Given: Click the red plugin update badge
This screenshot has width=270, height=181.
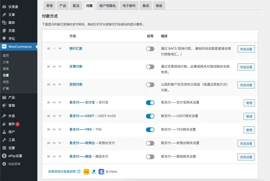Looking at the screenshot, I should (x=18, y=124).
